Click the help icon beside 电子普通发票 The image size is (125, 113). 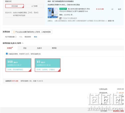pyautogui.click(x=16, y=37)
